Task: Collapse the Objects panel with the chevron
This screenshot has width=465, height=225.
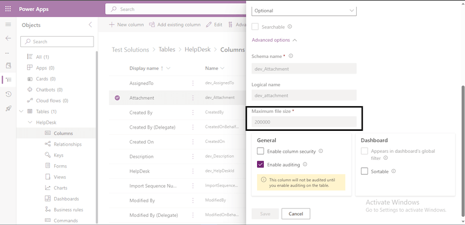Action: click(x=90, y=25)
